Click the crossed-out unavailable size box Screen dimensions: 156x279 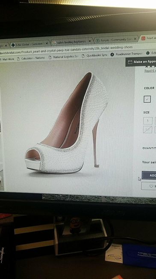148,130
